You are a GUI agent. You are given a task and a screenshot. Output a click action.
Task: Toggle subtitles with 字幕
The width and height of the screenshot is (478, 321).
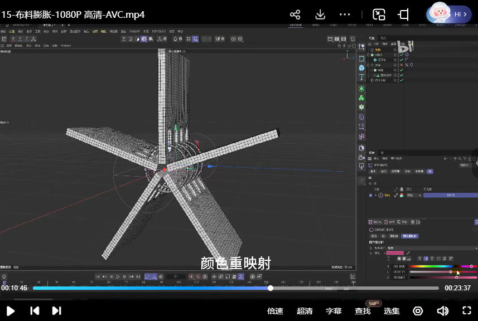pyautogui.click(x=334, y=311)
